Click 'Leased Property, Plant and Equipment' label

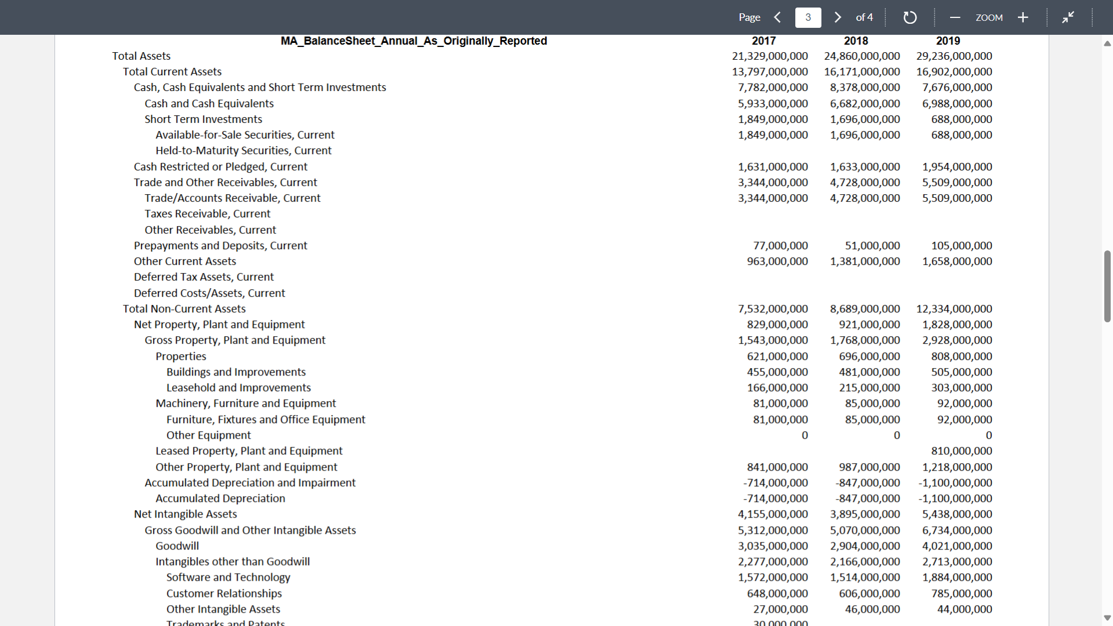249,451
